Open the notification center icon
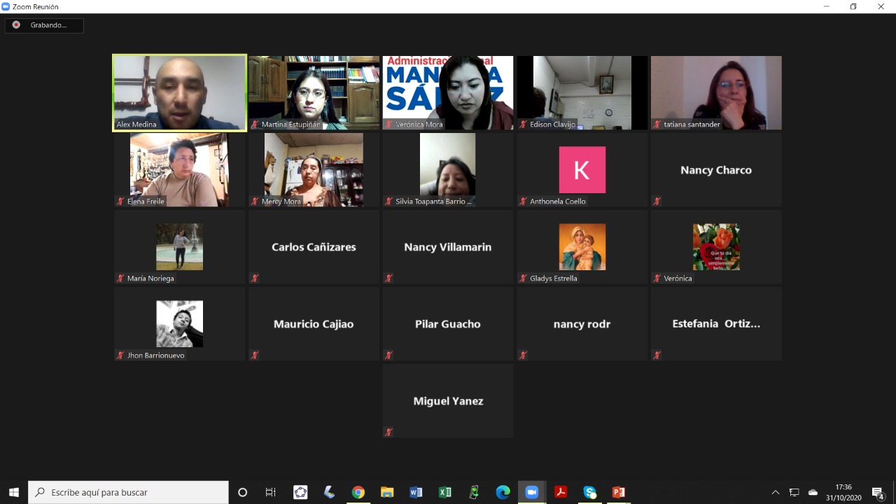Viewport: 896px width, 504px height. pyautogui.click(x=878, y=492)
